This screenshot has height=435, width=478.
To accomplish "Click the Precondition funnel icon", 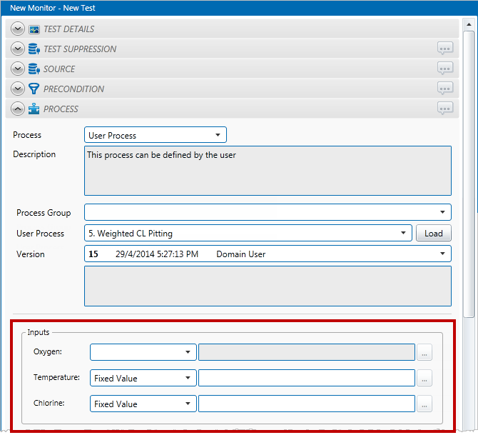I will (34, 89).
